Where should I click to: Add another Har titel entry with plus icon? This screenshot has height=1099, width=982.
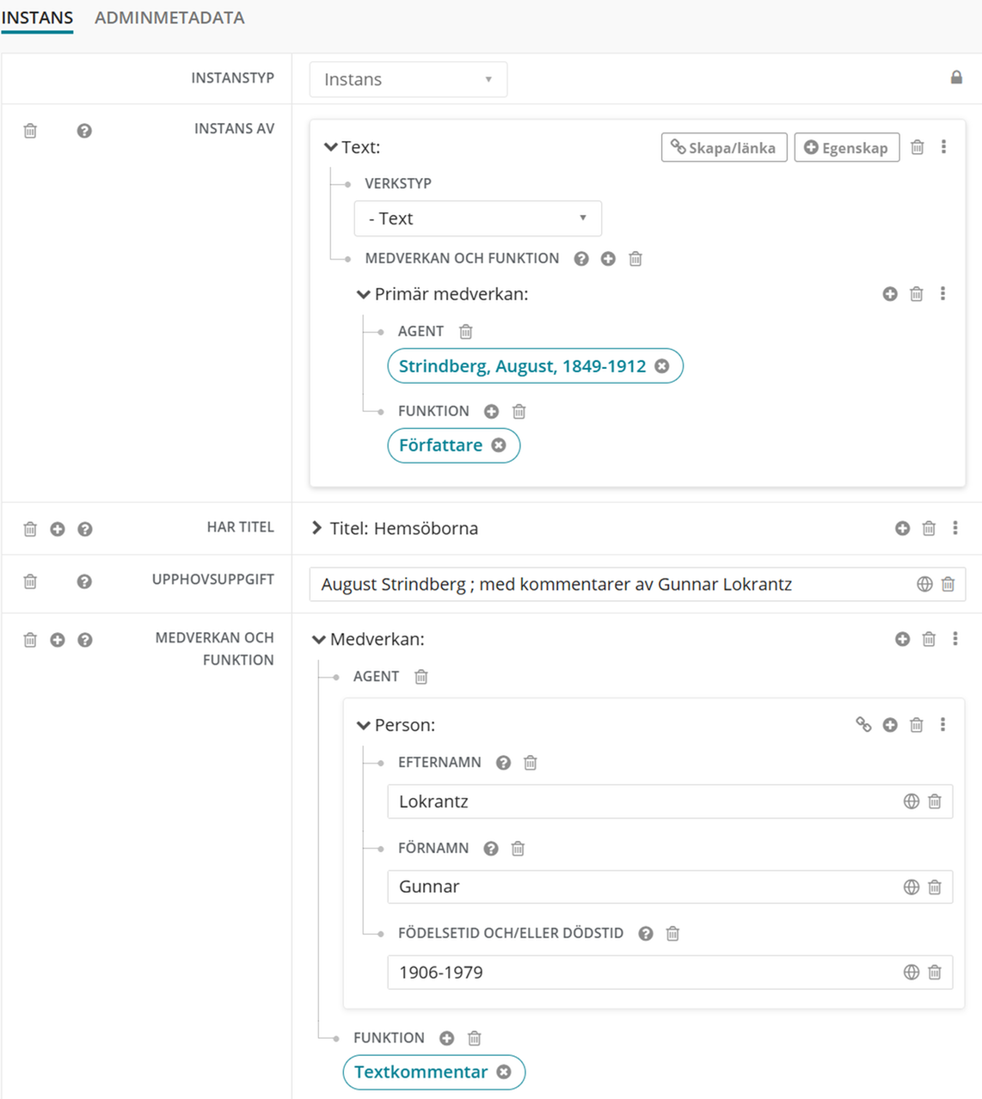58,529
